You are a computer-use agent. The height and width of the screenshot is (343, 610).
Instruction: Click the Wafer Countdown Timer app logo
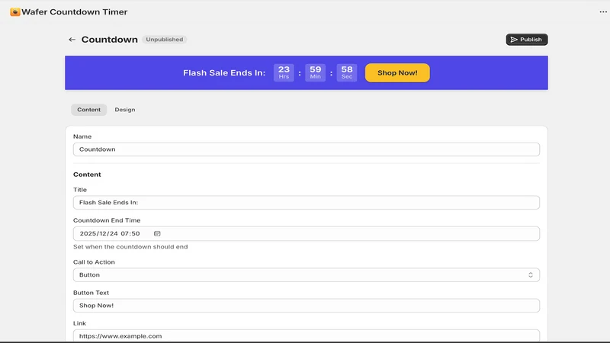point(15,12)
